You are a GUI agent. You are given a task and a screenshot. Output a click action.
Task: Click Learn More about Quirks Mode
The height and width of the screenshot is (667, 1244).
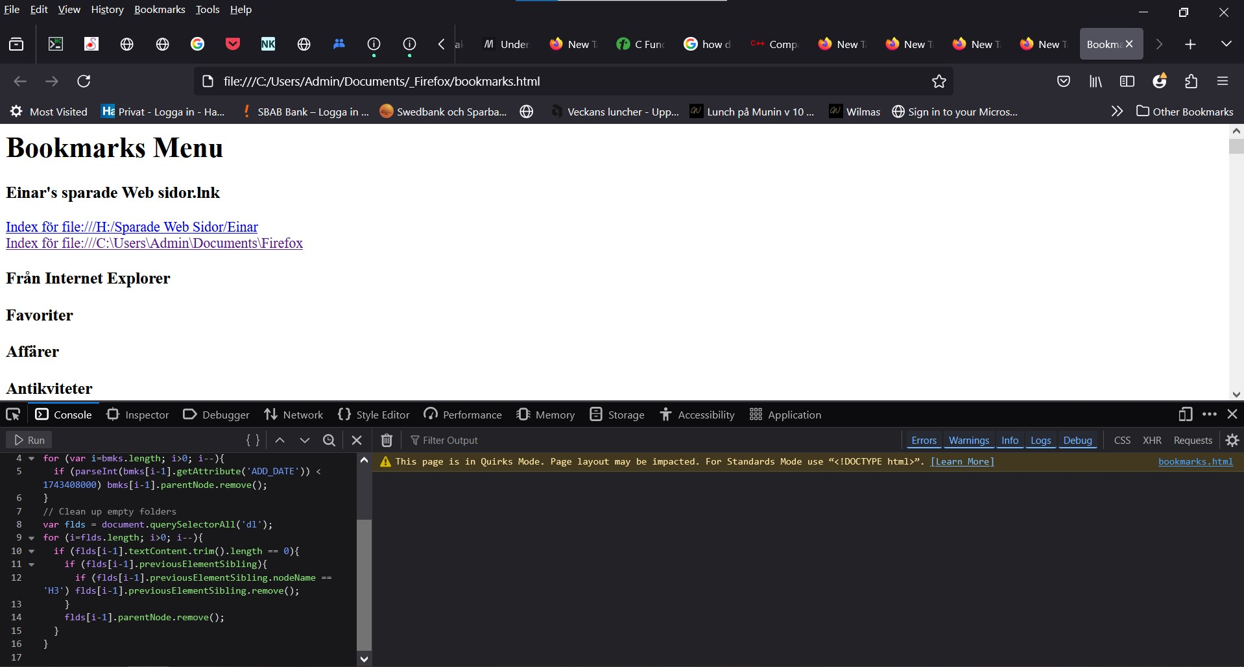pos(962,461)
